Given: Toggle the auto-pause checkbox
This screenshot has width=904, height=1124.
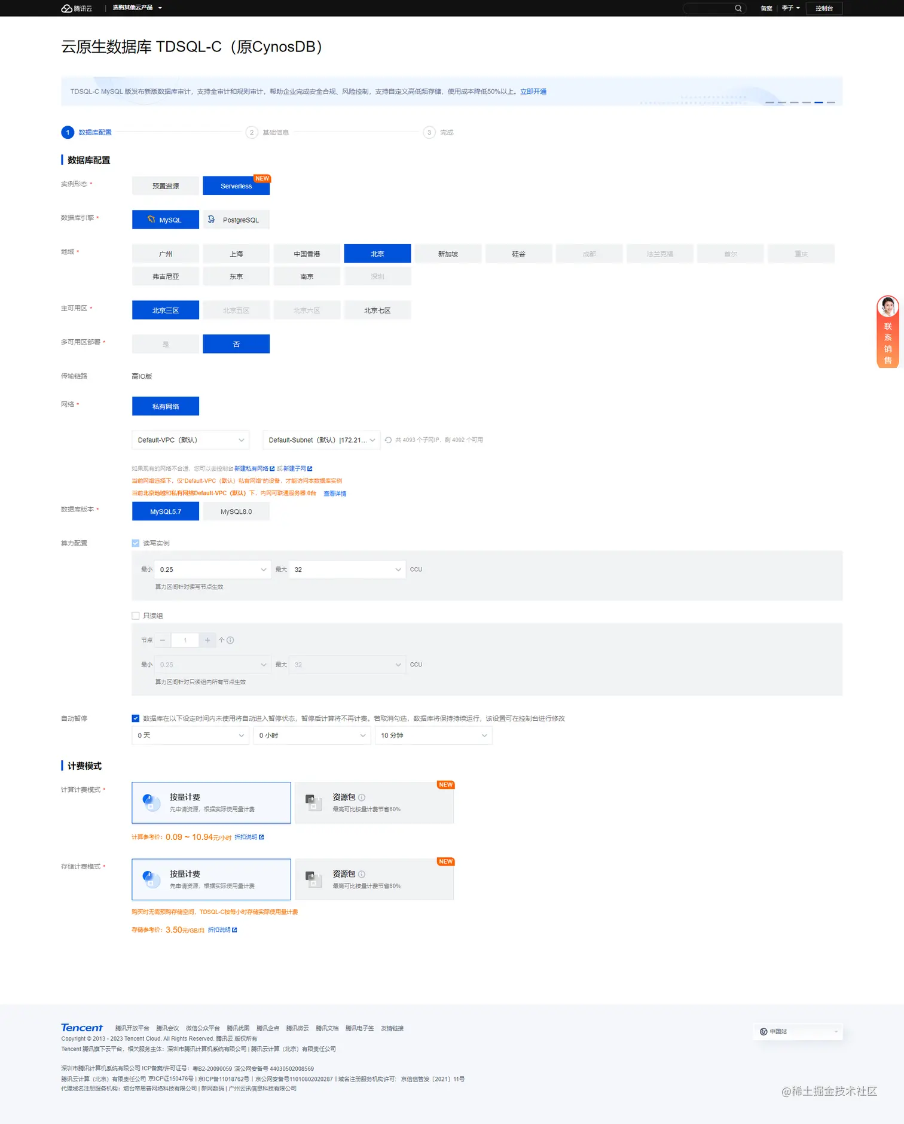Looking at the screenshot, I should click(136, 718).
